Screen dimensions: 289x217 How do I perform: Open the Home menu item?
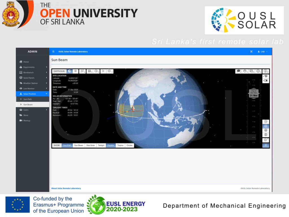pyautogui.click(x=32, y=62)
